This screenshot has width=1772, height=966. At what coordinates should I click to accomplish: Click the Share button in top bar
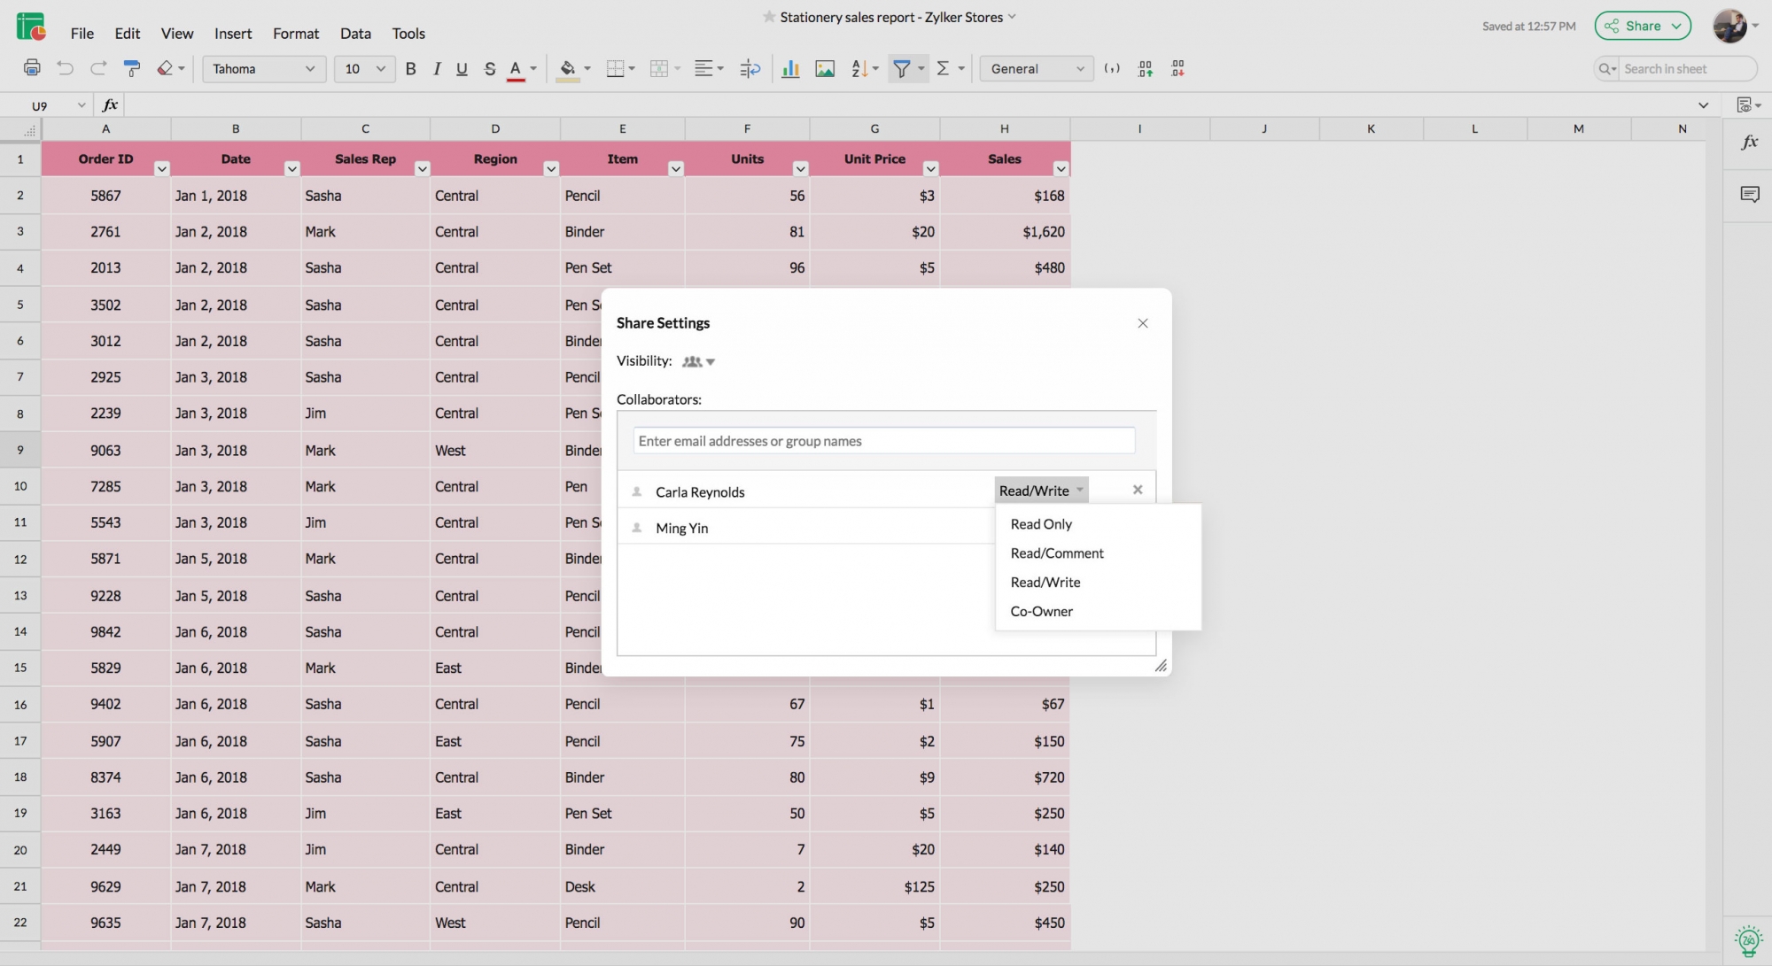pyautogui.click(x=1644, y=25)
